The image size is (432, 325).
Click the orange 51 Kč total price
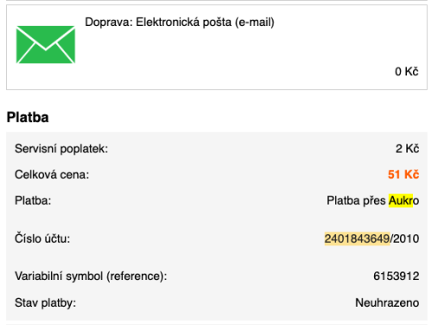click(x=403, y=175)
